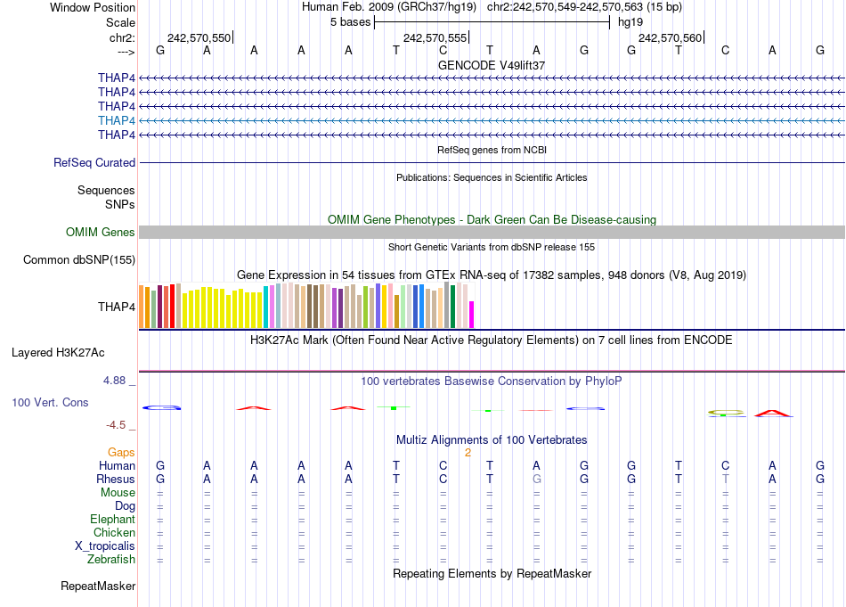
Task: Click the Layered H3K27Ac track label
Action: 58,353
